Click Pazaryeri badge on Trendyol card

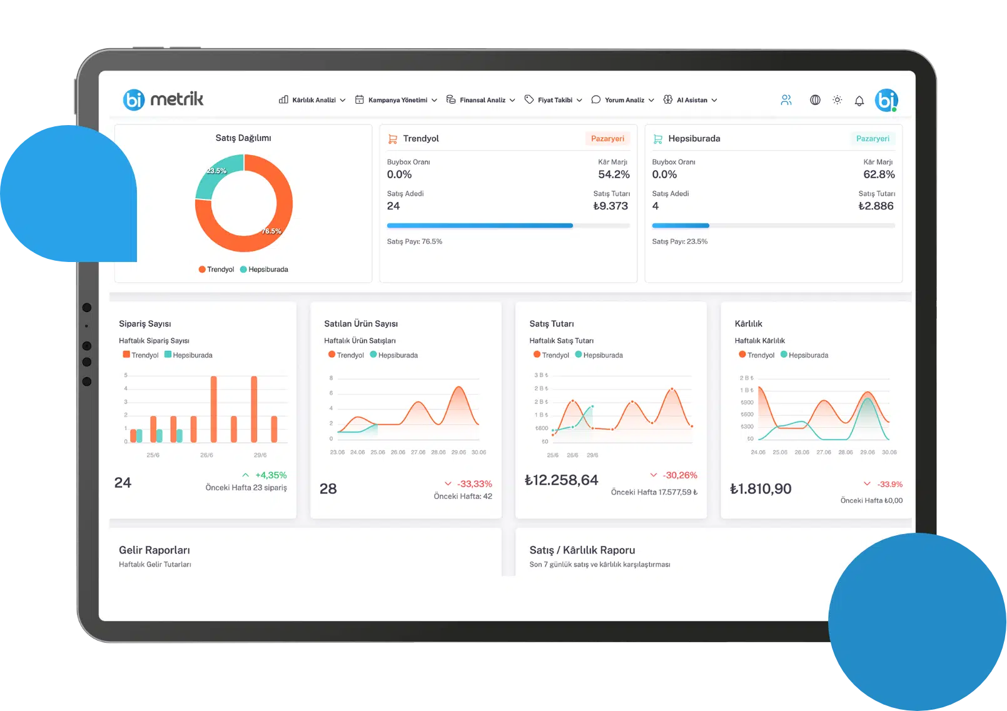[x=607, y=139]
